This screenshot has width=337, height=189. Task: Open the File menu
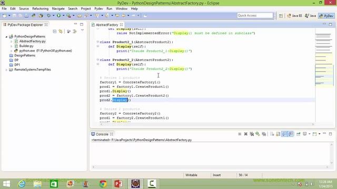pyautogui.click(x=4, y=9)
